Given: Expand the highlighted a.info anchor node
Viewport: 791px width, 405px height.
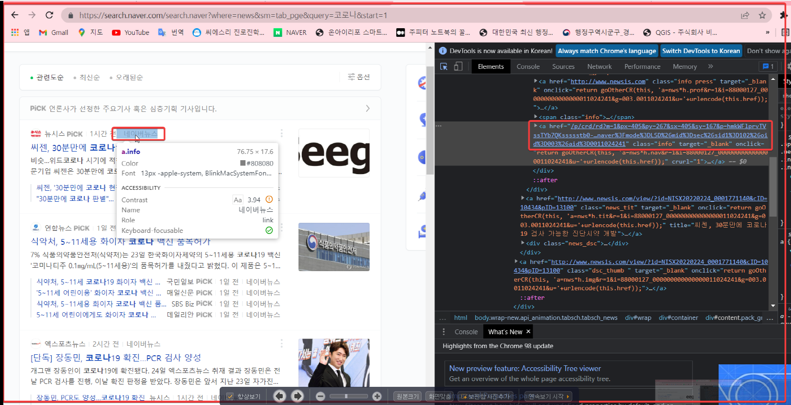Looking at the screenshot, I should 536,126.
